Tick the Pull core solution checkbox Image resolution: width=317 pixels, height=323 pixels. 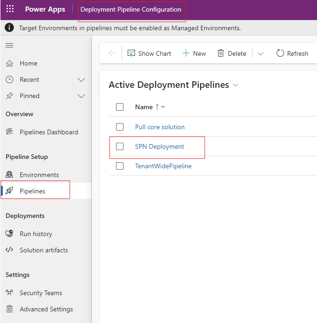(x=120, y=127)
